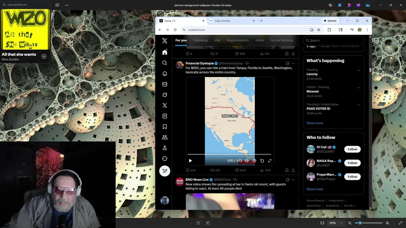Image resolution: width=406 pixels, height=228 pixels.
Task: Open Communities icon in X sidebar
Action: coord(165,137)
